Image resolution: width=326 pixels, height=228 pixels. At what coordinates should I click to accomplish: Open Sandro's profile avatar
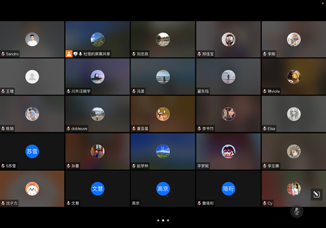32,39
